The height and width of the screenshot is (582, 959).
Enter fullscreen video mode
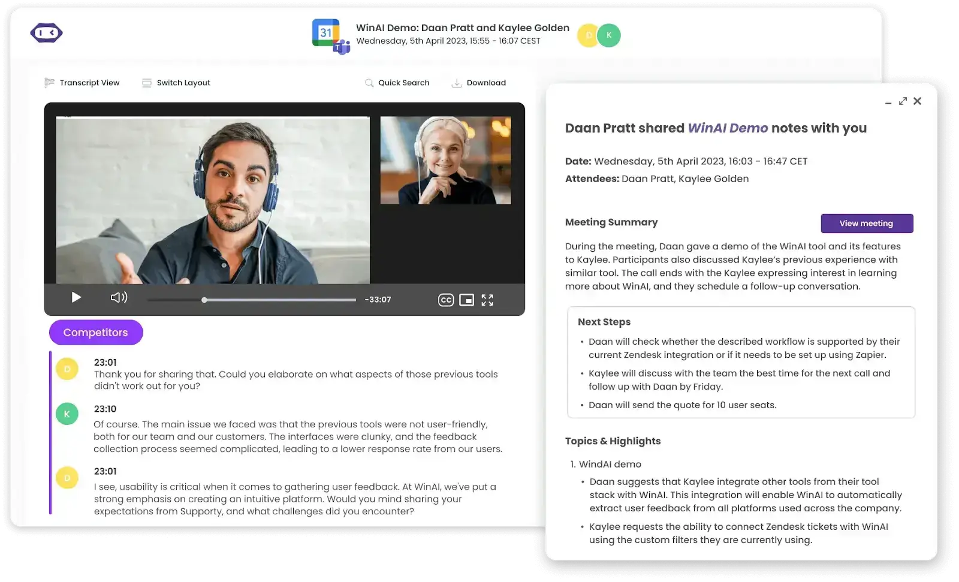(x=487, y=300)
